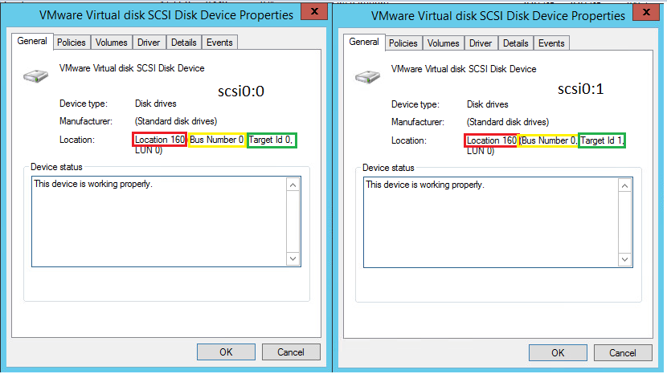The height and width of the screenshot is (374, 667).
Task: Open Policies tab in right dialog
Action: 403,43
